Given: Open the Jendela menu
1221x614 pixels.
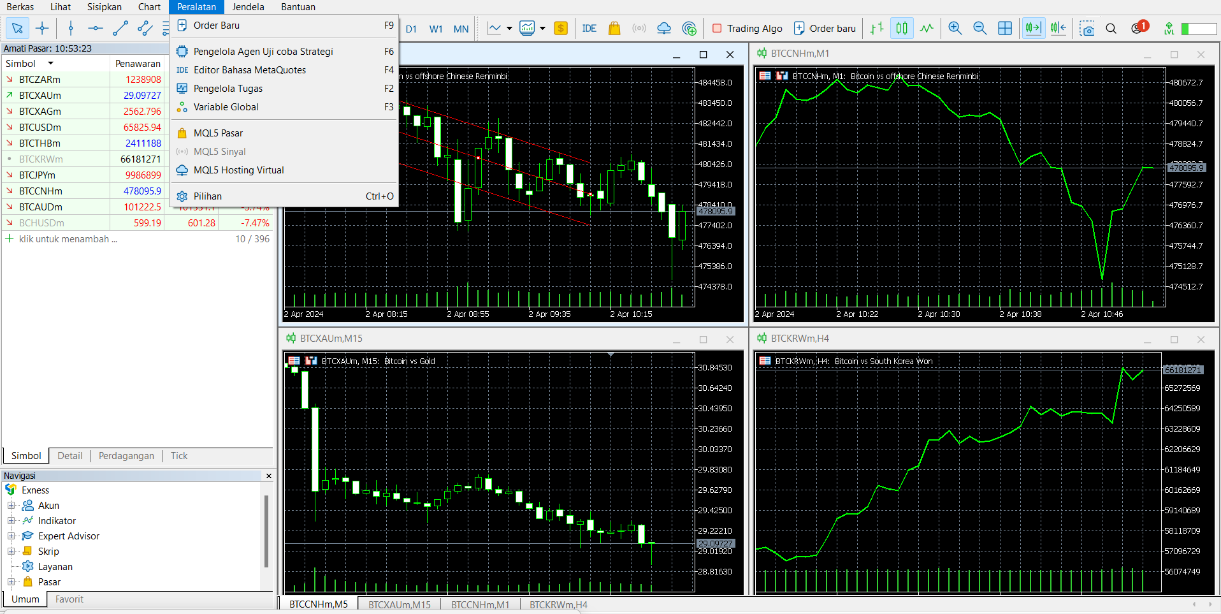Looking at the screenshot, I should pos(247,7).
